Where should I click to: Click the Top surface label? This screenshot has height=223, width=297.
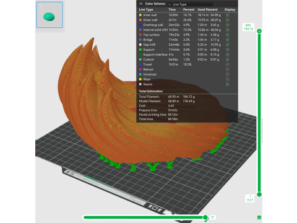tap(152, 35)
